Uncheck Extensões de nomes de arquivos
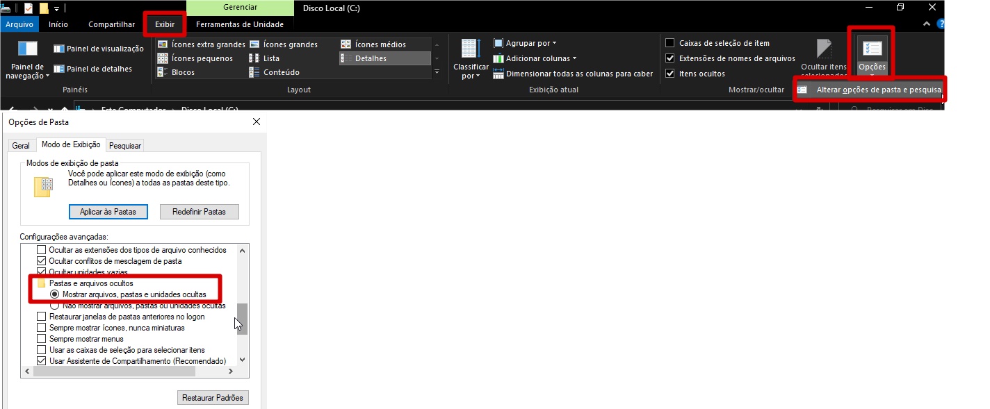 click(670, 58)
